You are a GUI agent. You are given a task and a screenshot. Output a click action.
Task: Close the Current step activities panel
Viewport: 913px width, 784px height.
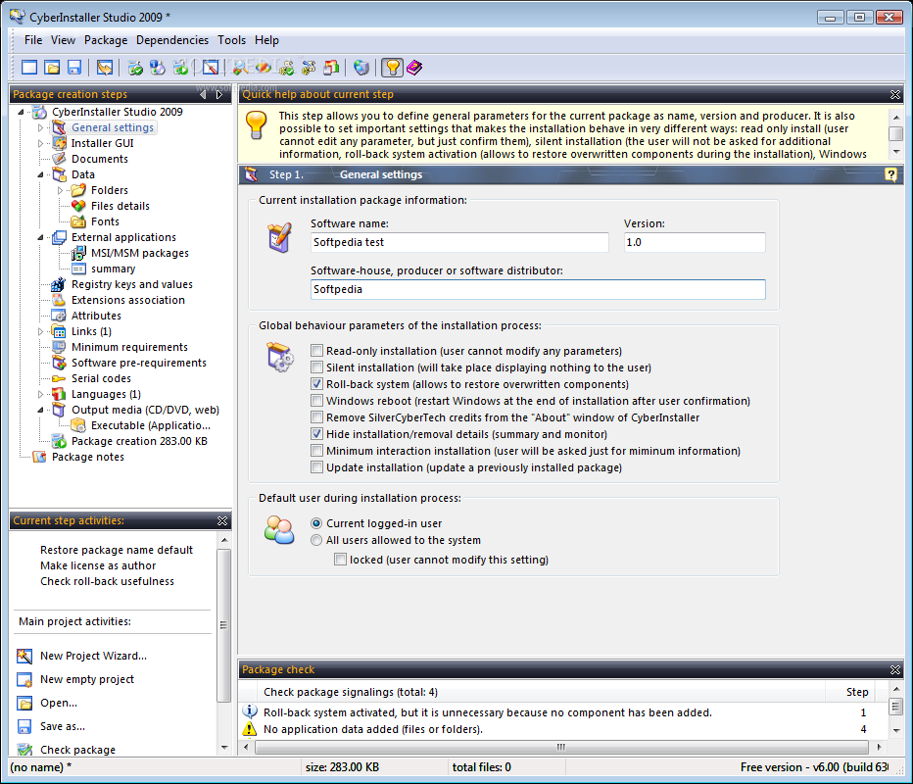(222, 520)
